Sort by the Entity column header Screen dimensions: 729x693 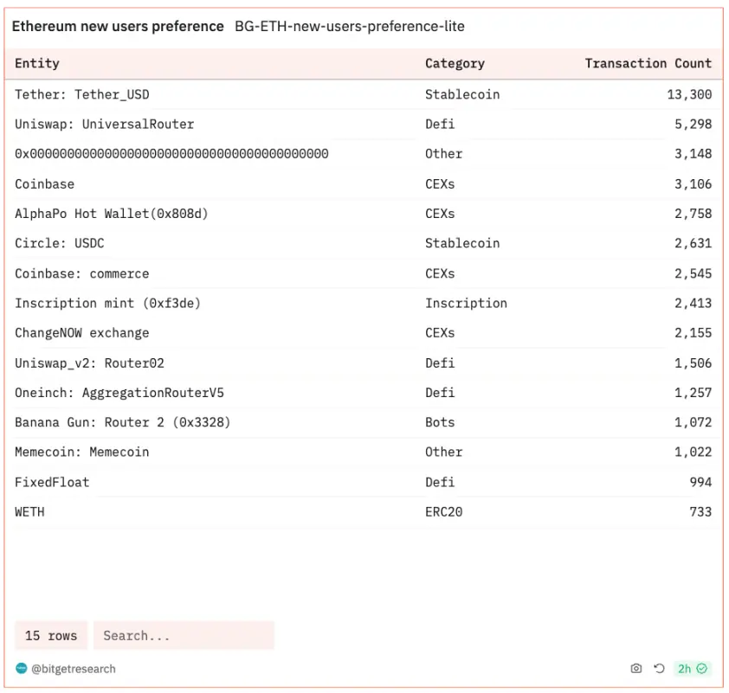tap(37, 63)
